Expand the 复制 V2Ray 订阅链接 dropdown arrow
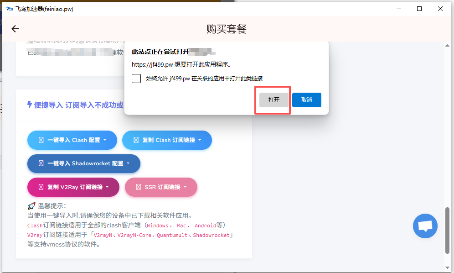 click(x=107, y=187)
